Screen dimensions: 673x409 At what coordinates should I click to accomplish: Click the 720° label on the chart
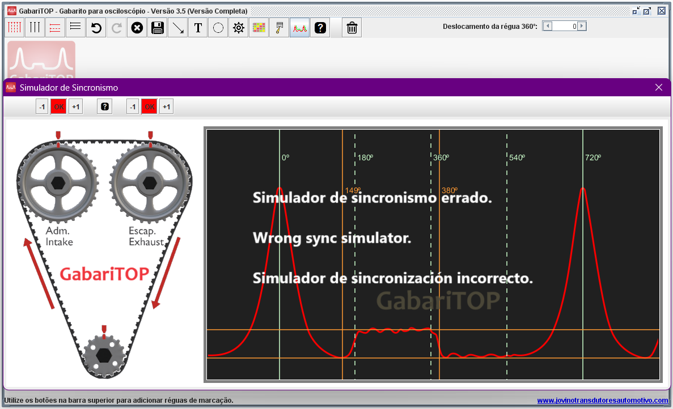[x=593, y=158]
